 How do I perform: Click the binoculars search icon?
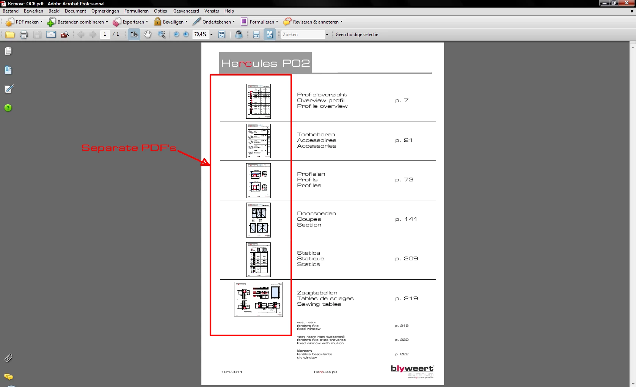65,35
